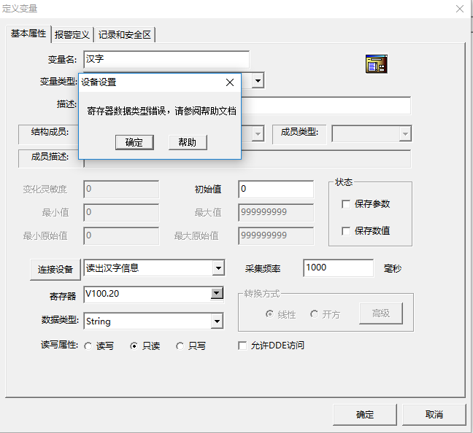Toggle the 保存数值 checkbox

click(346, 231)
